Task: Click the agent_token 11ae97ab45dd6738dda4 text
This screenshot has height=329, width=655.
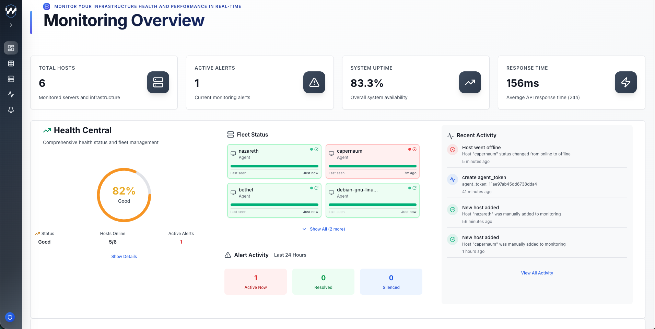Action: pos(500,184)
